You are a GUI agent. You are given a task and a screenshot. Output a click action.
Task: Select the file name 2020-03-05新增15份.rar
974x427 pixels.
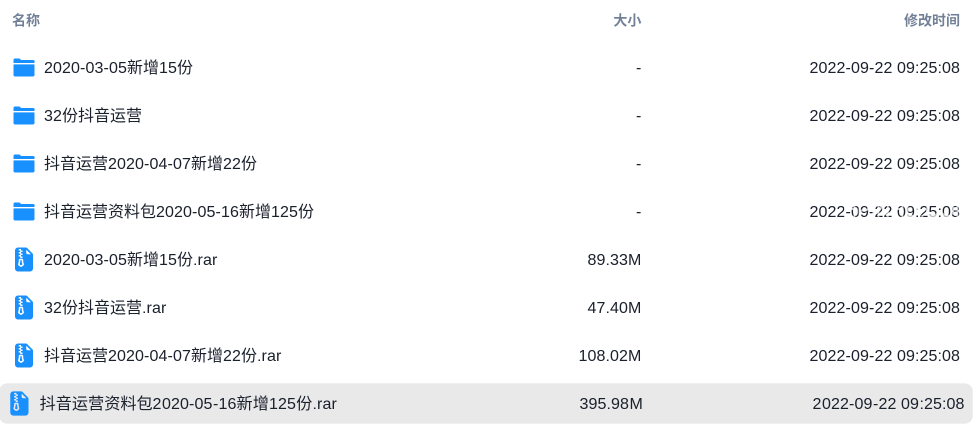tap(130, 259)
